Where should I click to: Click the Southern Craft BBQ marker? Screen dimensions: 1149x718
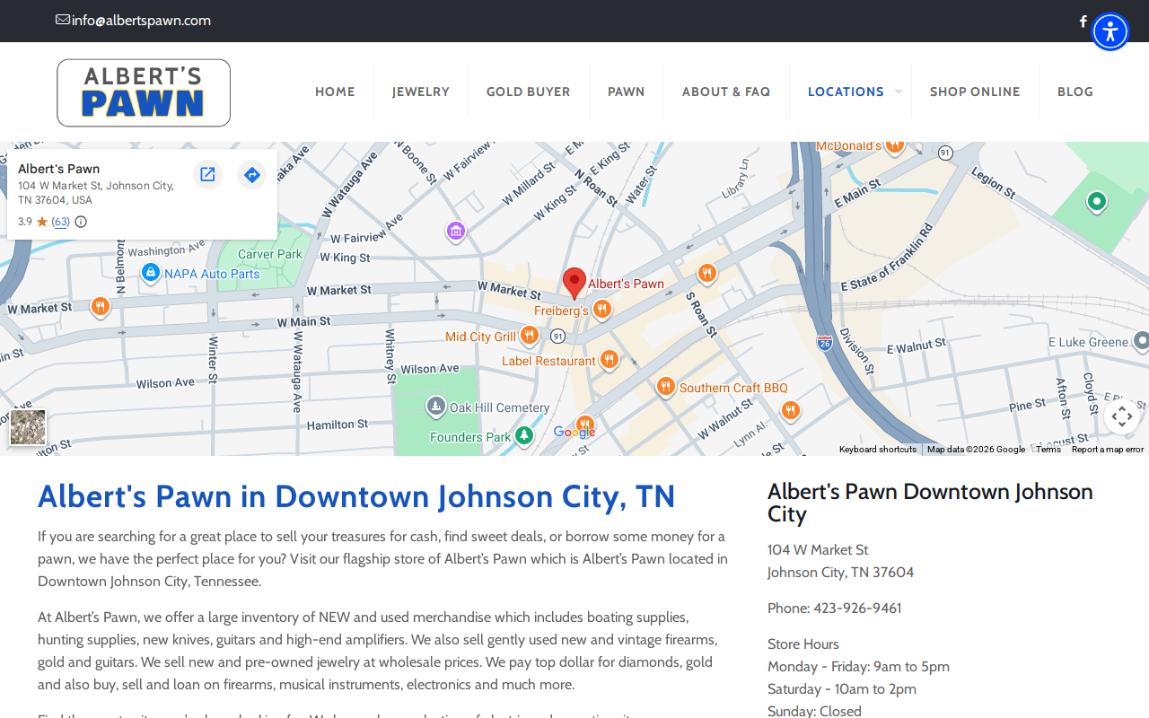coord(665,387)
